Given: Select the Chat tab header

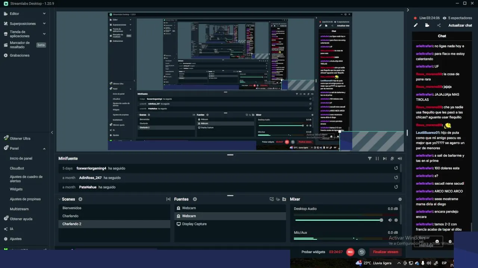Looking at the screenshot, I should coord(442,36).
